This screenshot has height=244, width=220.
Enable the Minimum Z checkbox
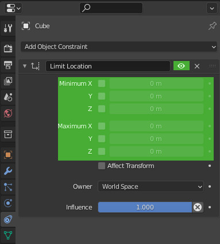(102, 109)
